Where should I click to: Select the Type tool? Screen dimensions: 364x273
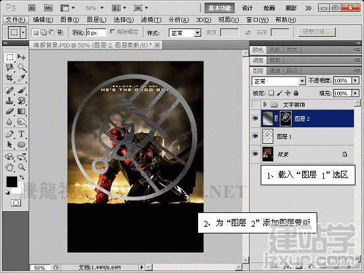click(x=21, y=134)
